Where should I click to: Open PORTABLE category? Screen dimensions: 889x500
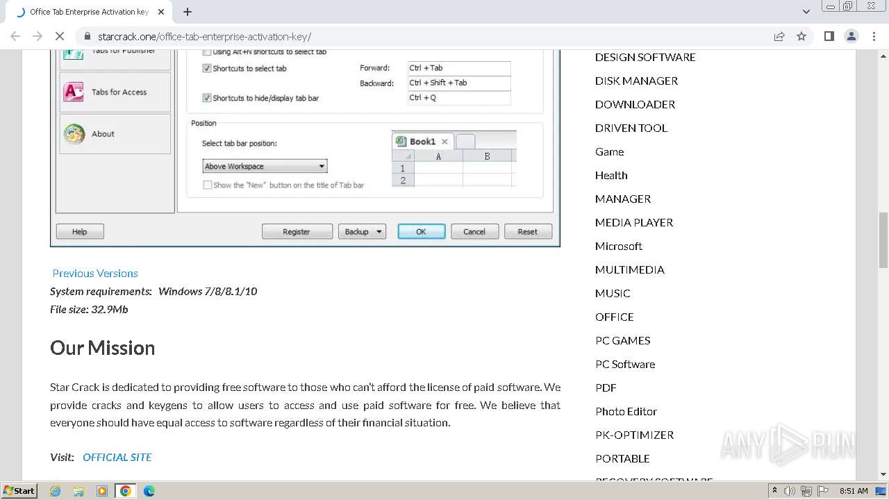click(x=622, y=458)
